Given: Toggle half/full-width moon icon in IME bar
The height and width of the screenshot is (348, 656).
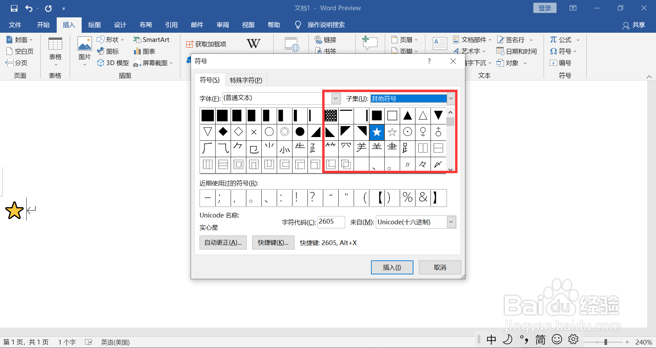Looking at the screenshot, I should [x=508, y=339].
